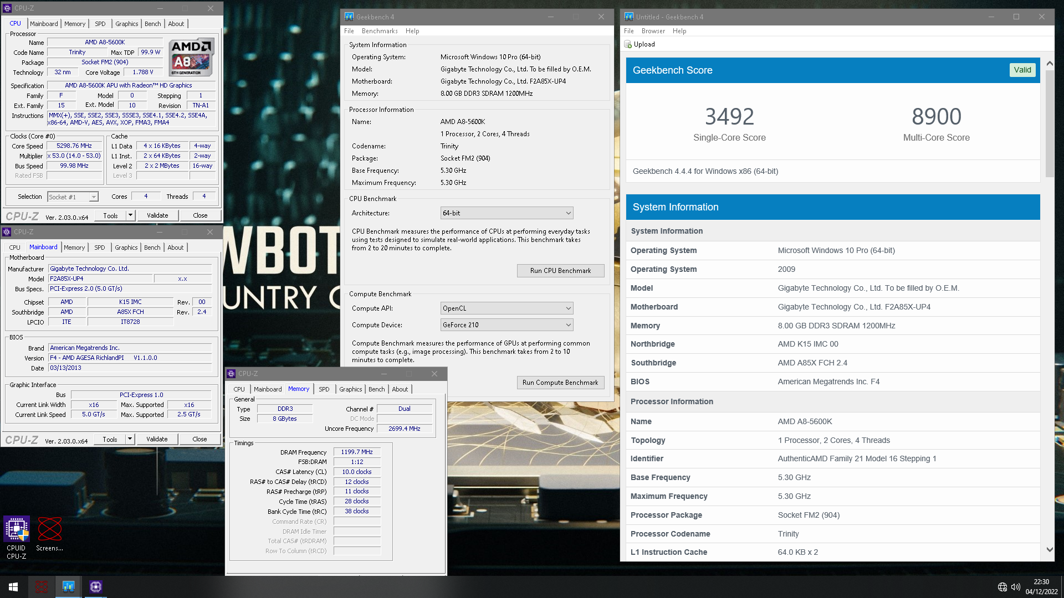Open the red screenshot app on the taskbar
The height and width of the screenshot is (598, 1064).
click(42, 587)
